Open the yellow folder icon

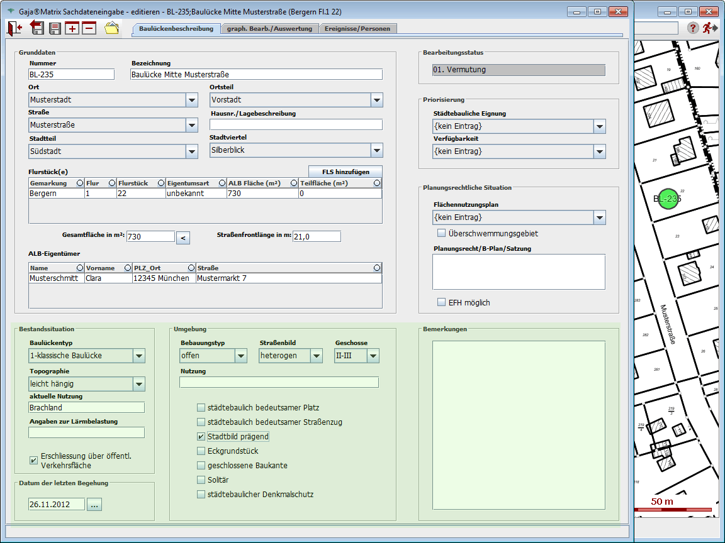(x=111, y=28)
